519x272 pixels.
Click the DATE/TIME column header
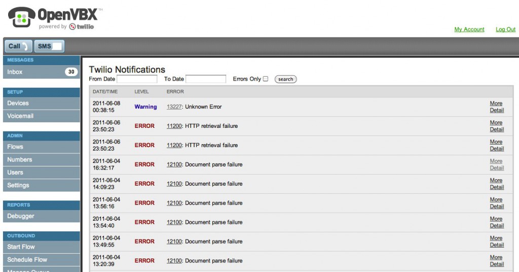pyautogui.click(x=105, y=91)
